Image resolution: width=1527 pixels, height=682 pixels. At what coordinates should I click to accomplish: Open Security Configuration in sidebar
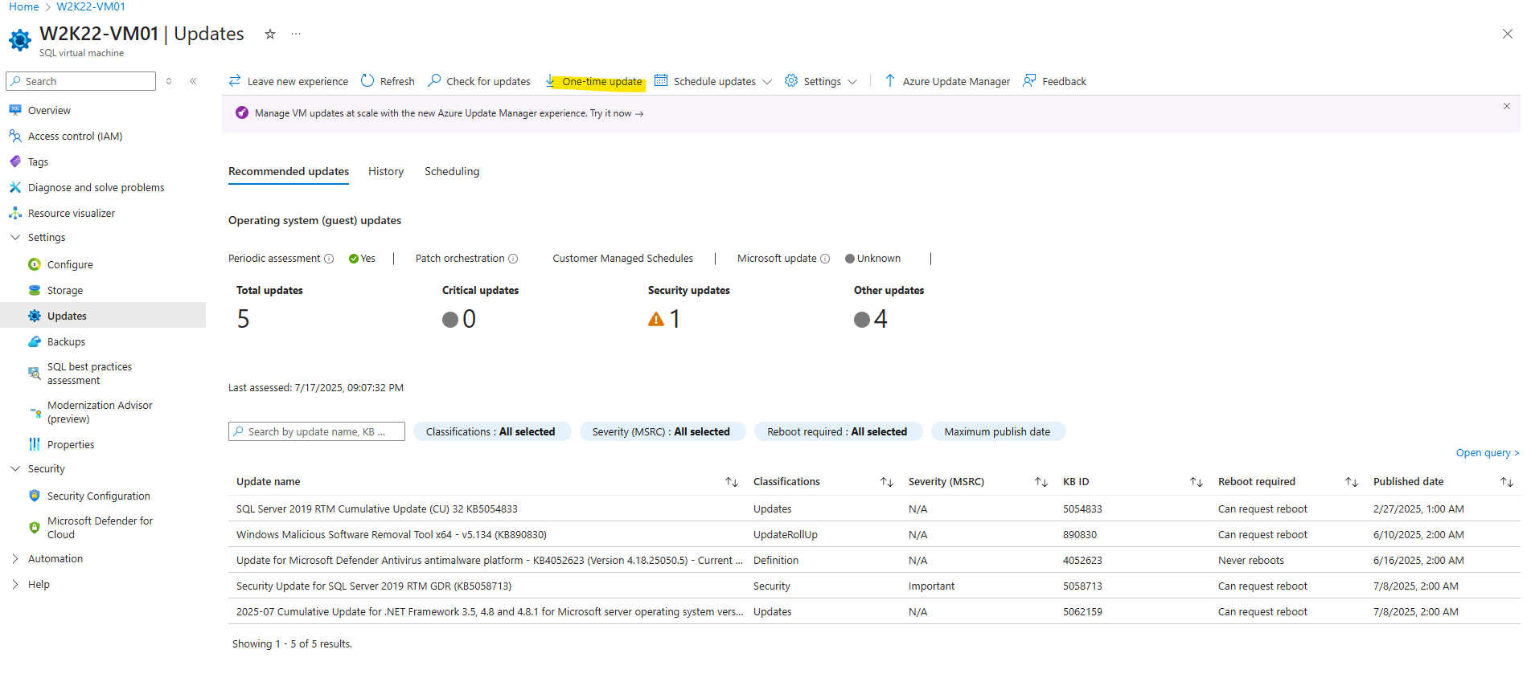pos(98,496)
